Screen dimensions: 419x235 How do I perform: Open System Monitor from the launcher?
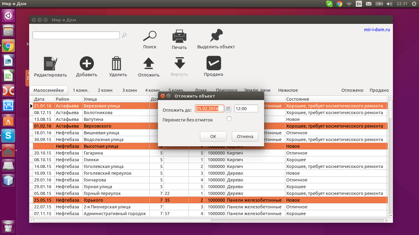click(8, 106)
